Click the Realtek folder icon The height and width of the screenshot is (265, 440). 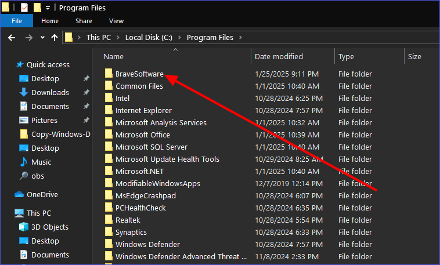(109, 220)
